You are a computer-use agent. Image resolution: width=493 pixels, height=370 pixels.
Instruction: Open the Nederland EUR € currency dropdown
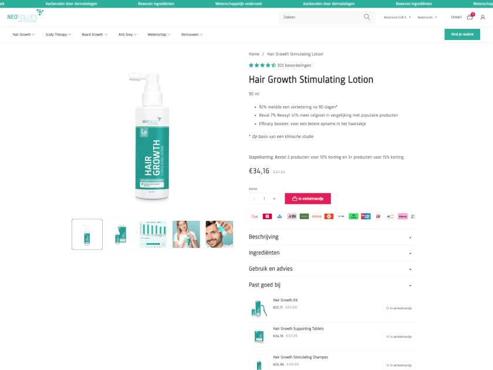[x=397, y=17]
